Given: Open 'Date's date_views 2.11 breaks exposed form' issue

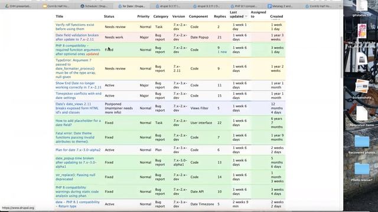Looking at the screenshot, I should click(77, 108).
